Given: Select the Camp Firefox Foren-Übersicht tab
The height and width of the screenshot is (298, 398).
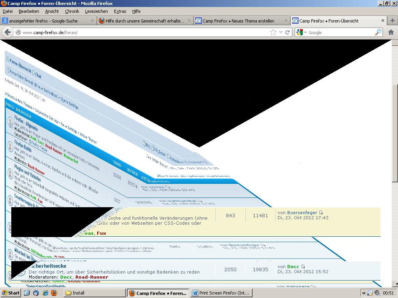Looking at the screenshot, I should click(x=339, y=21).
